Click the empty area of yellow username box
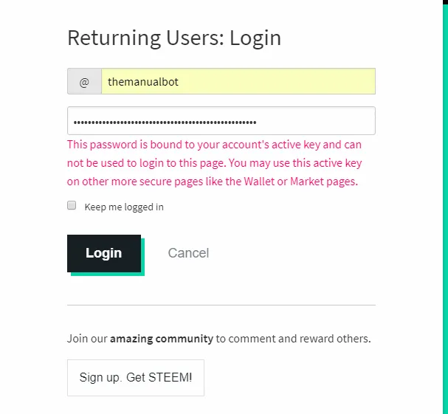Screen dimensions: 448x414 point(276,81)
